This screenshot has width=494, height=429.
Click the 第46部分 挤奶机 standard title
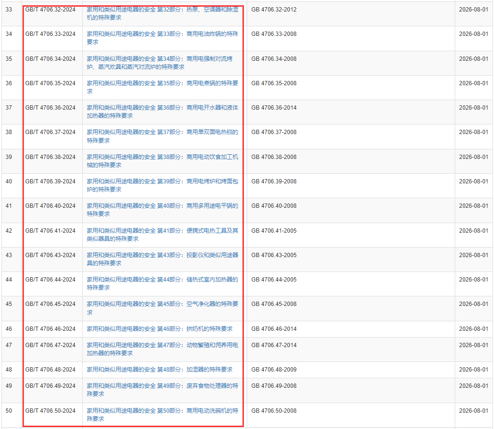coord(159,329)
